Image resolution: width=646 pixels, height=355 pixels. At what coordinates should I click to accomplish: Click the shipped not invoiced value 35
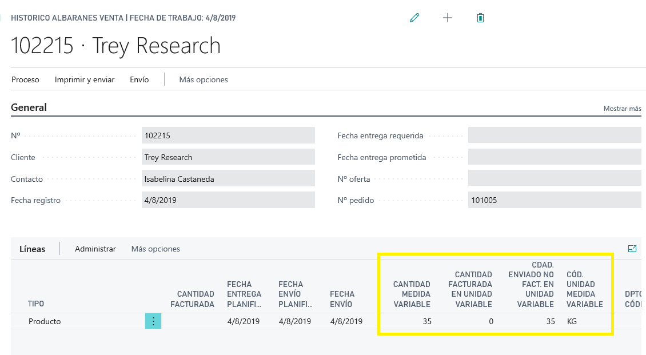point(551,321)
